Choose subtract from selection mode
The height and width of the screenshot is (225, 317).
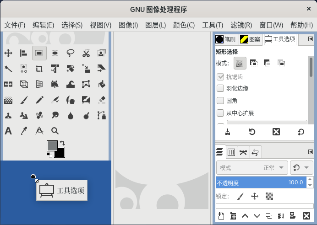pos(268,63)
